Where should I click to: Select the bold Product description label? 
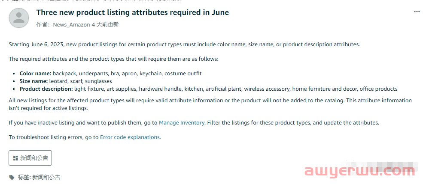coord(46,89)
